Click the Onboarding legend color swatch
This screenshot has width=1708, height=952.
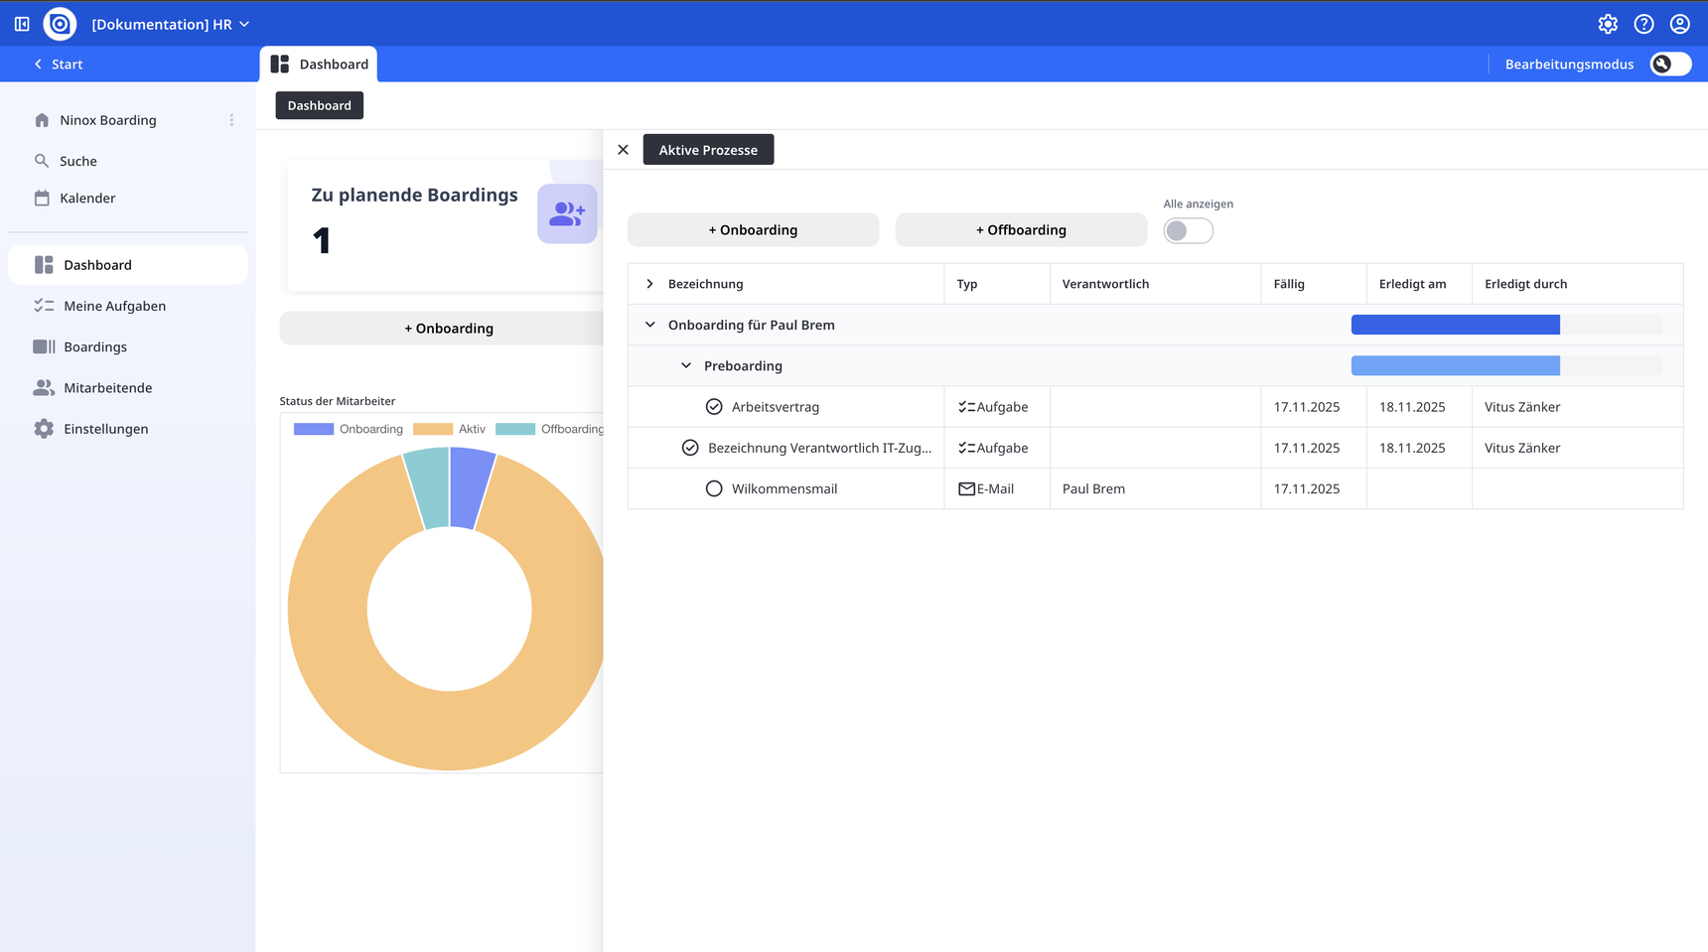[313, 429]
